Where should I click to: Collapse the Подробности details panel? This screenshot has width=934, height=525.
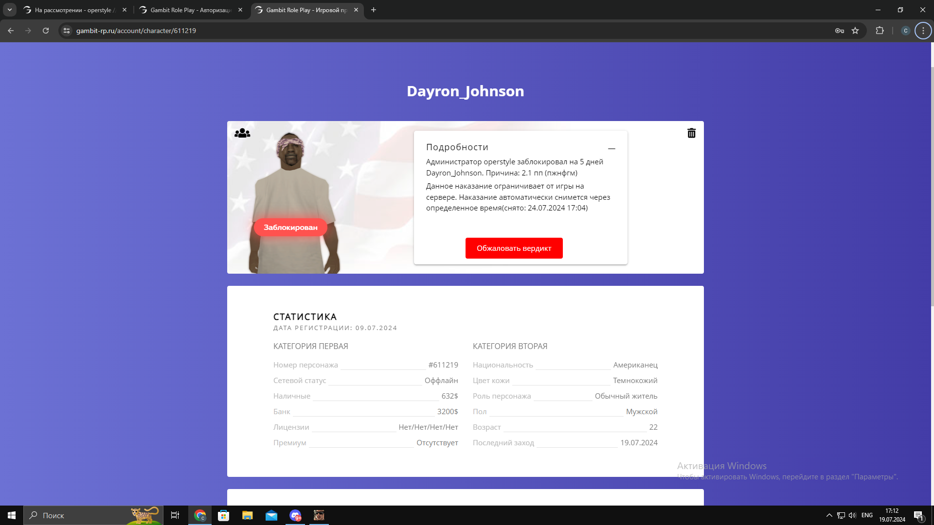point(611,148)
